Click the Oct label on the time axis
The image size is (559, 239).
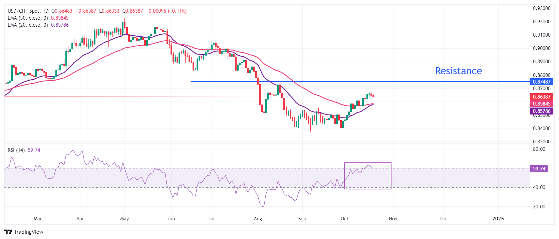point(344,219)
